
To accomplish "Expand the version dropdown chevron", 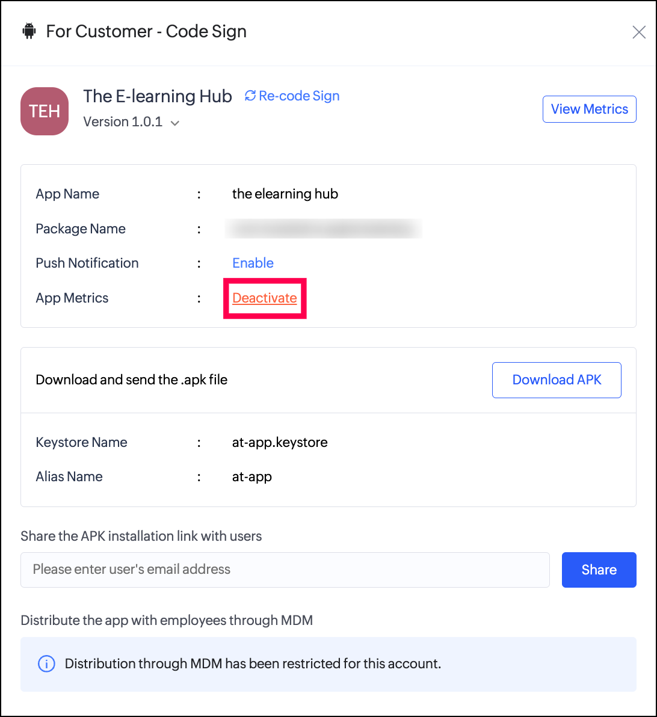I will click(x=175, y=123).
